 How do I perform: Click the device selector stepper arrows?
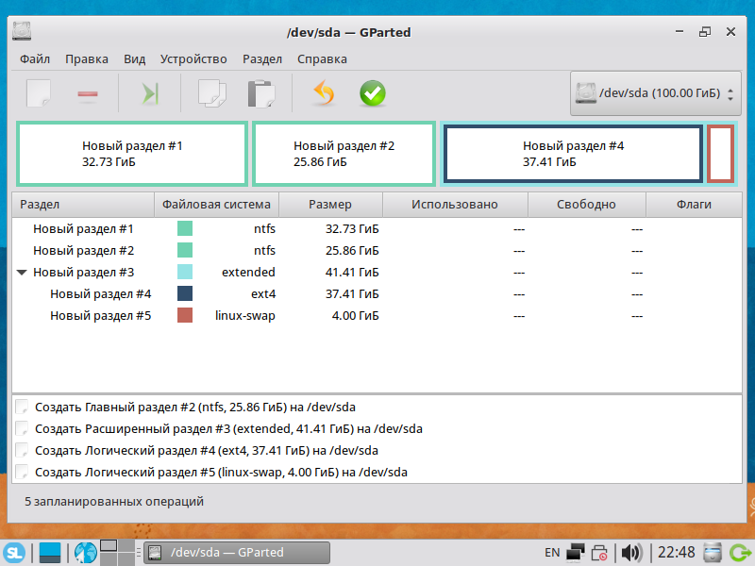click(x=730, y=93)
